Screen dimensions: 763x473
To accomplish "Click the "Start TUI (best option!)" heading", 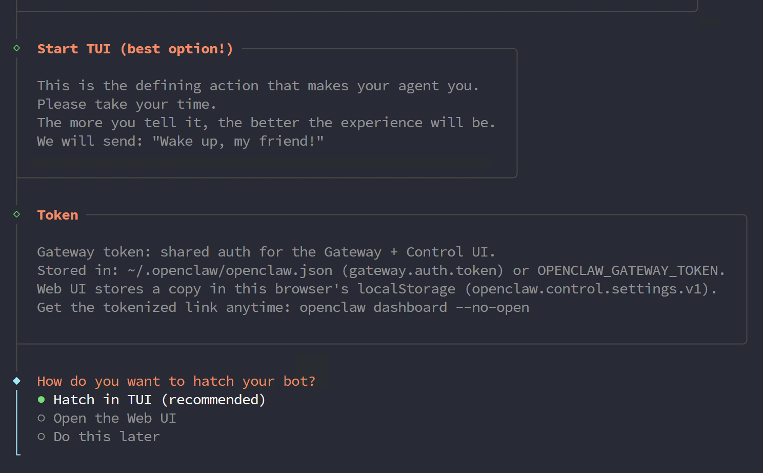I will pyautogui.click(x=134, y=48).
